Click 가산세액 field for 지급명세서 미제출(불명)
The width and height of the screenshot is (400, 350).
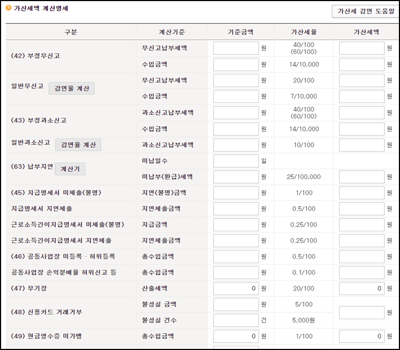pyautogui.click(x=362, y=193)
